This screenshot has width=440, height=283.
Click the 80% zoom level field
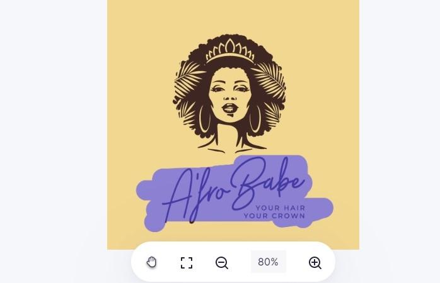pos(269,262)
